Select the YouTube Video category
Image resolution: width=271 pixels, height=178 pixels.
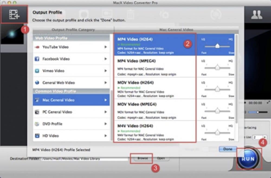coord(71,47)
